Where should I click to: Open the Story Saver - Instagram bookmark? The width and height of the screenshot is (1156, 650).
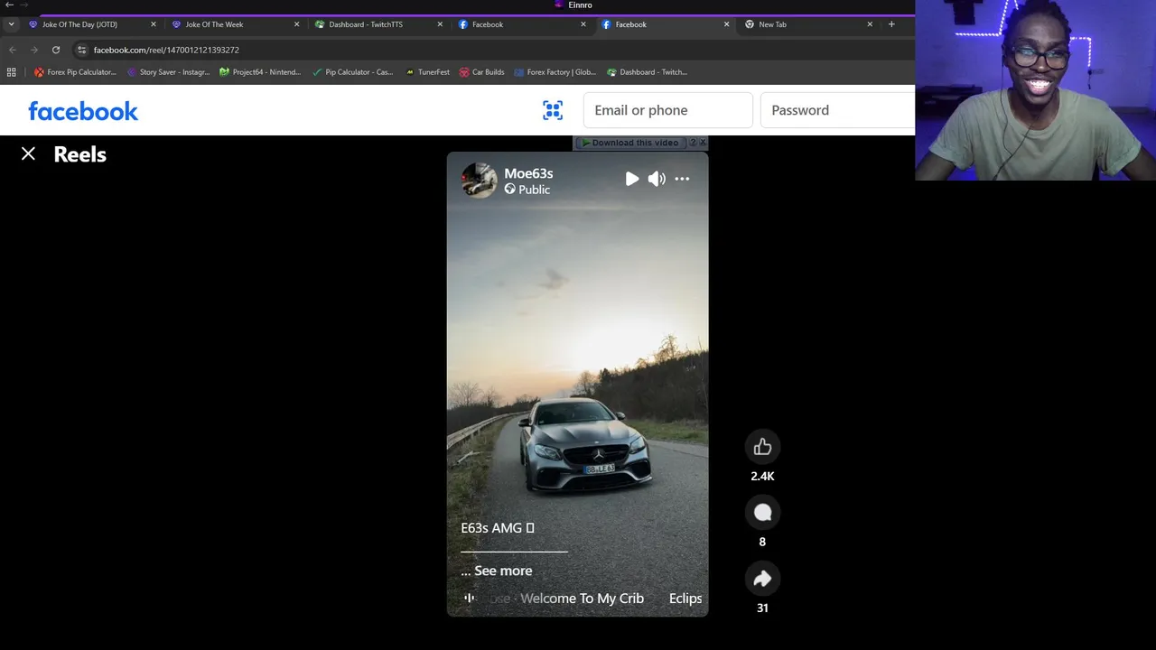tap(169, 72)
